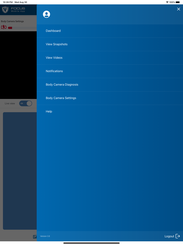The width and height of the screenshot is (183, 245).
Task: Click the Version 3.8 label
Action: pos(45,236)
